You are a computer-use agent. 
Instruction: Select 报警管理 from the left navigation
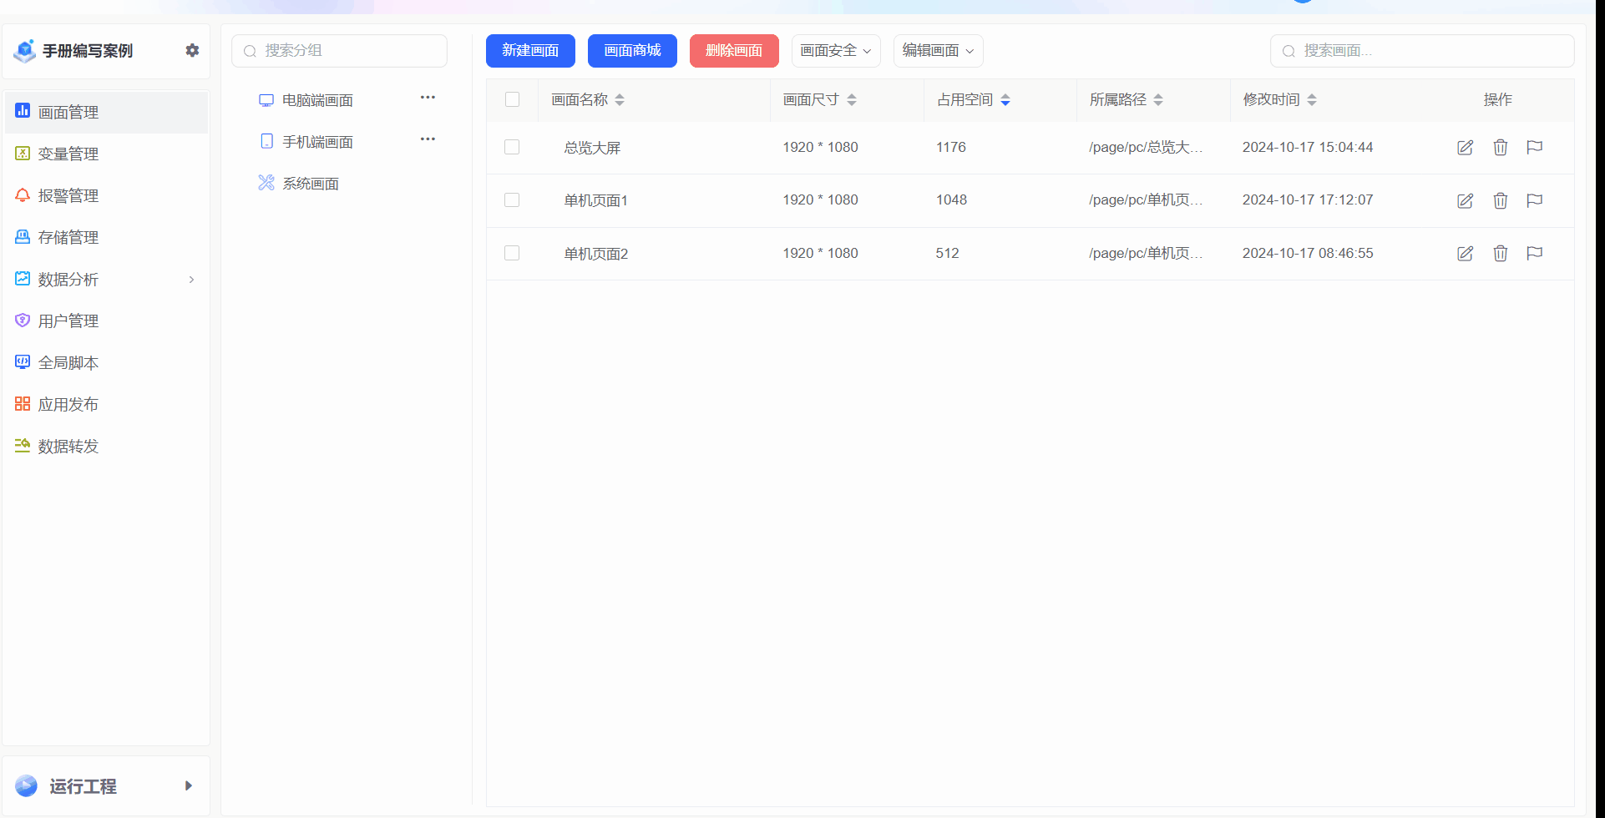68,195
